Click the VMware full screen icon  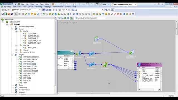pyautogui.click(x=88, y=4)
